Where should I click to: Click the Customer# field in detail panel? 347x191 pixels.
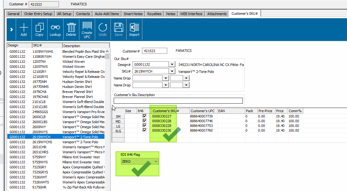point(155,51)
